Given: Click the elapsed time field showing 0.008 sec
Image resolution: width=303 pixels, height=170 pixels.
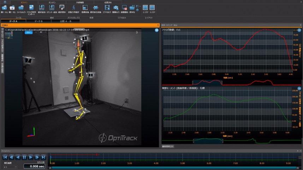Looking at the screenshot, I should (x=34, y=166).
